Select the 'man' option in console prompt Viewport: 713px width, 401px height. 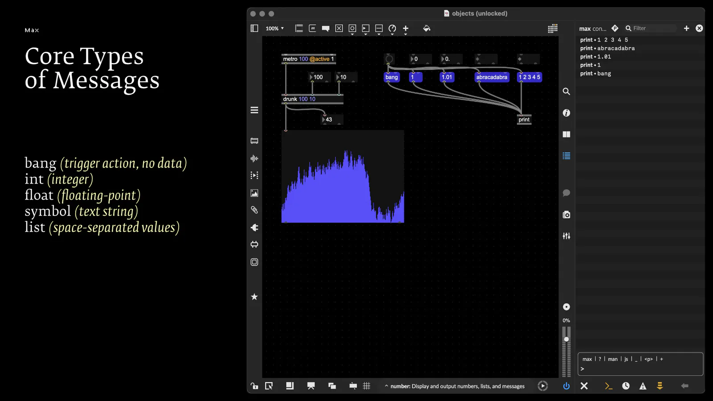[x=613, y=359]
